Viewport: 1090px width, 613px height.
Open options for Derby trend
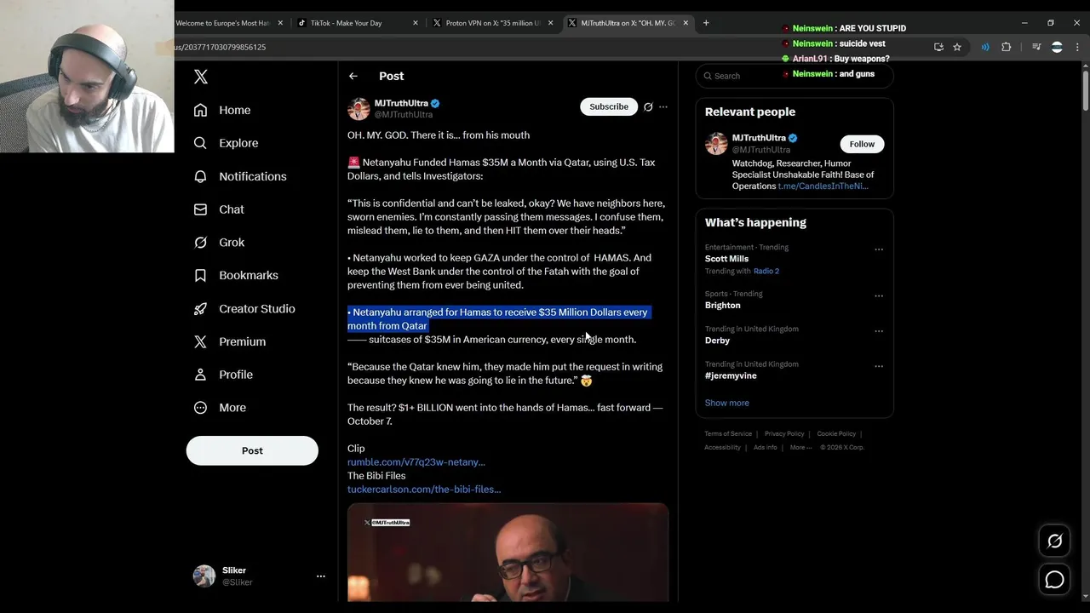coord(879,331)
